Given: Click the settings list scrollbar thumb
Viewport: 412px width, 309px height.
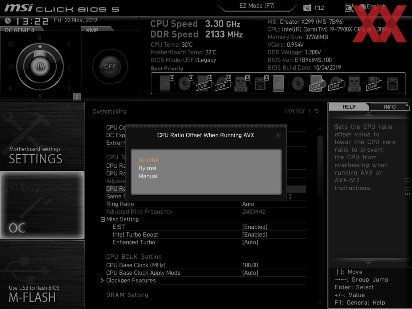Looking at the screenshot, I should pyautogui.click(x=320, y=166).
